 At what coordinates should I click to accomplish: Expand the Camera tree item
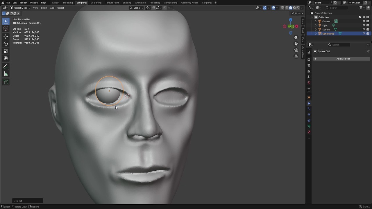coord(316,21)
